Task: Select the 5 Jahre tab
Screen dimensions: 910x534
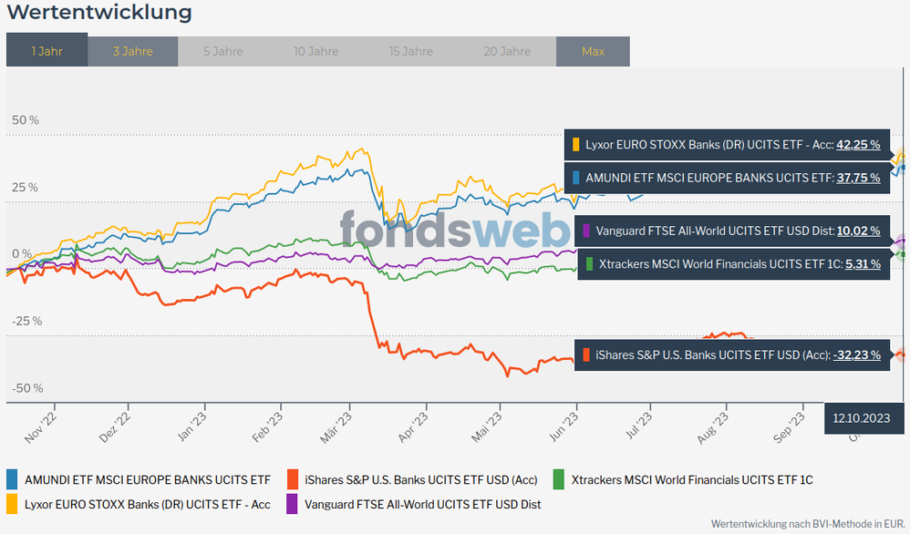Action: (222, 52)
